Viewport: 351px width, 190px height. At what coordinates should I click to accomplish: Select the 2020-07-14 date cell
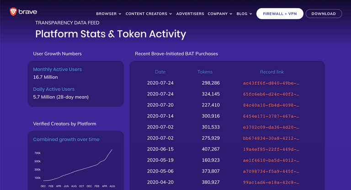tap(160, 116)
